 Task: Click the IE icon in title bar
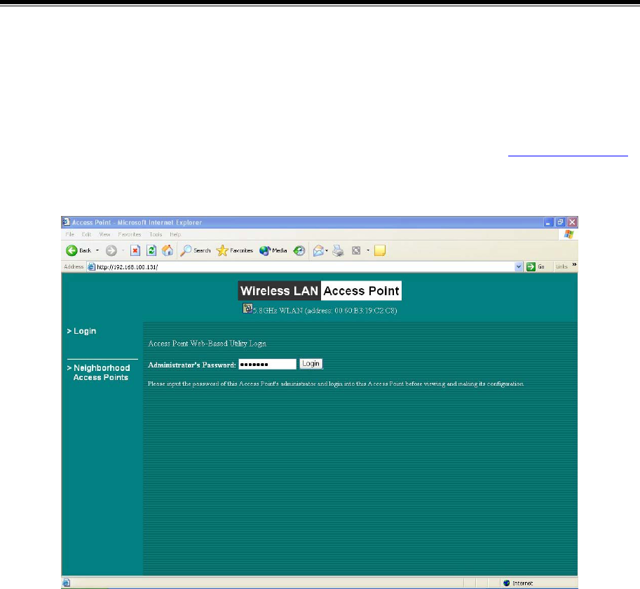coord(67,222)
